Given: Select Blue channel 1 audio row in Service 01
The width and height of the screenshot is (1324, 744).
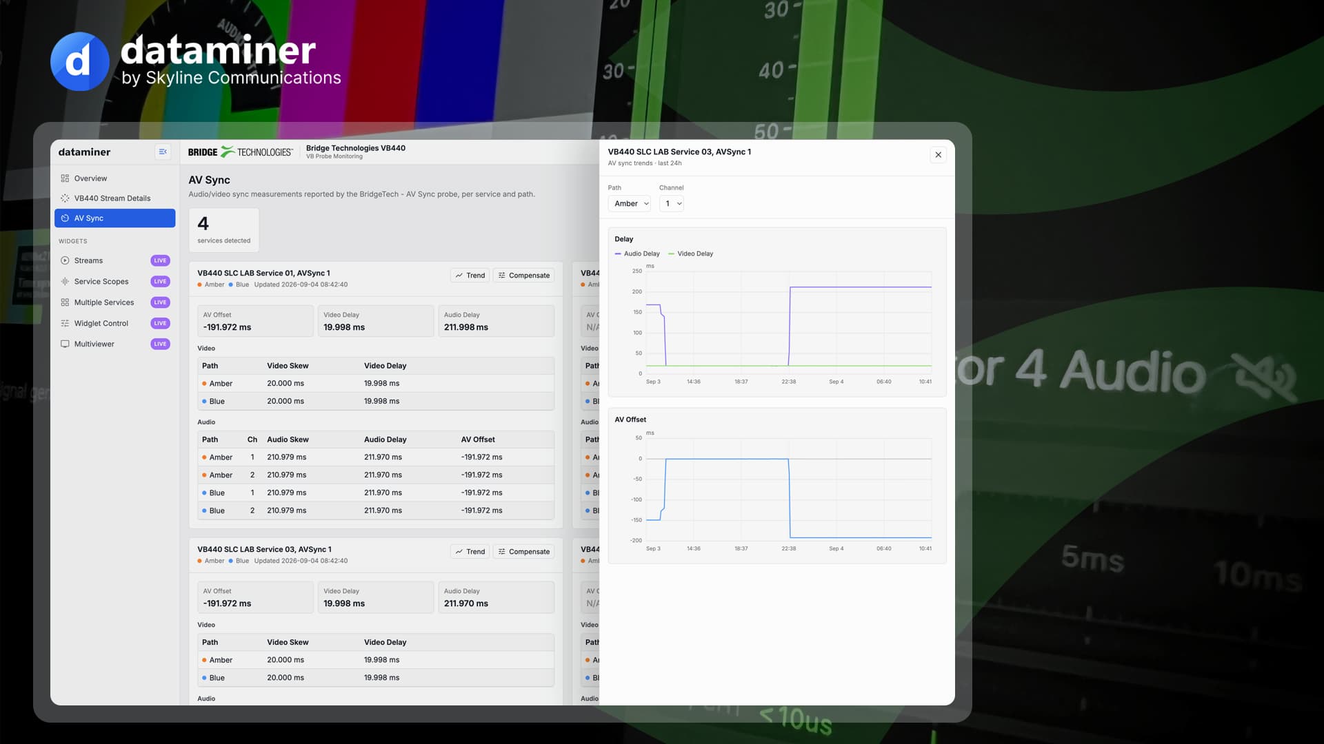Looking at the screenshot, I should 376,493.
